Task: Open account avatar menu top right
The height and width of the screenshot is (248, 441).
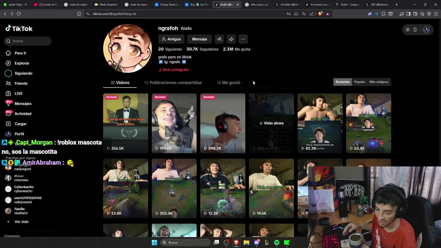Action: pos(426,30)
